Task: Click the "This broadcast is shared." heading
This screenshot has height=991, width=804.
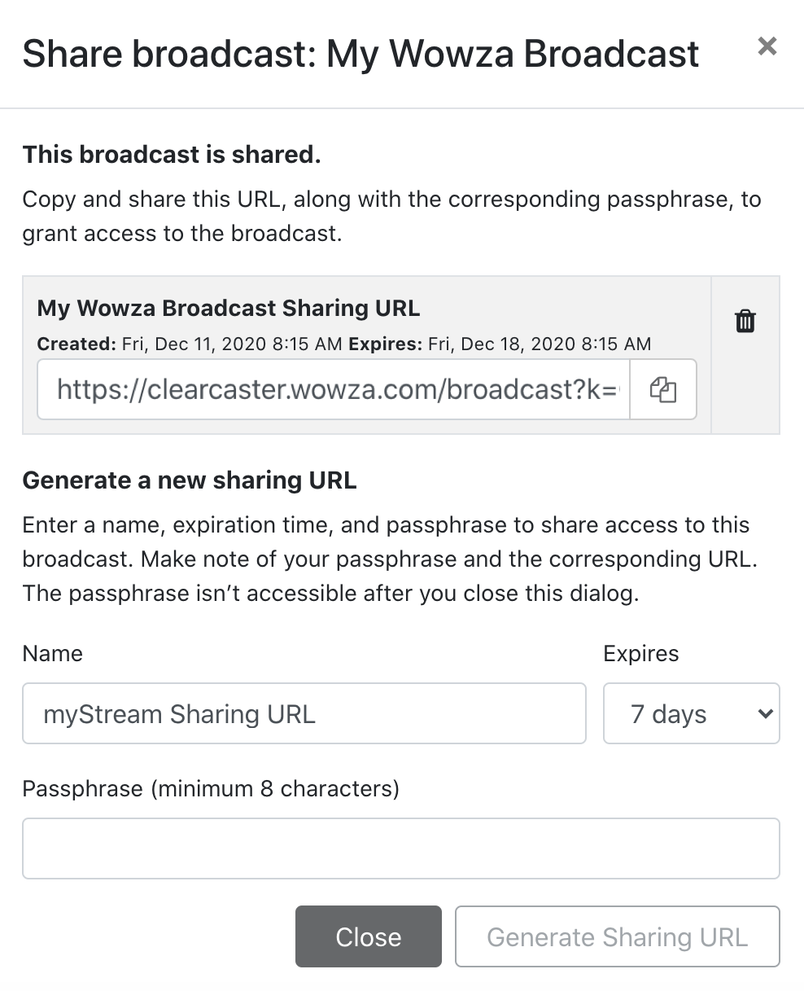Action: click(x=172, y=155)
